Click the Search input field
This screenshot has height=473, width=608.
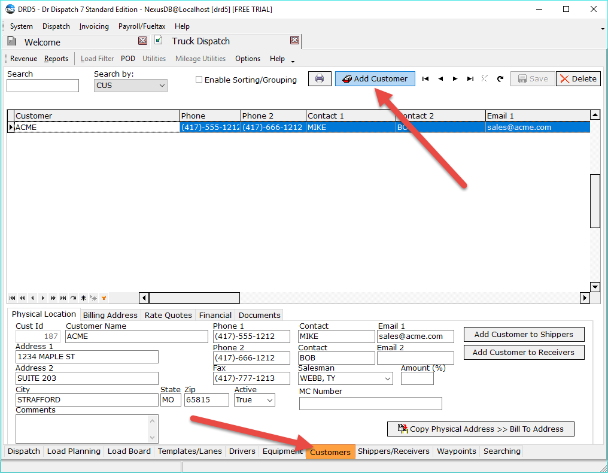[42, 86]
